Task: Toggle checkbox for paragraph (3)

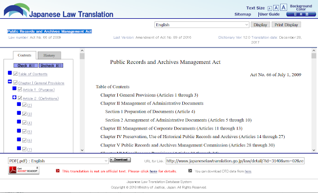Action: [x=24, y=114]
